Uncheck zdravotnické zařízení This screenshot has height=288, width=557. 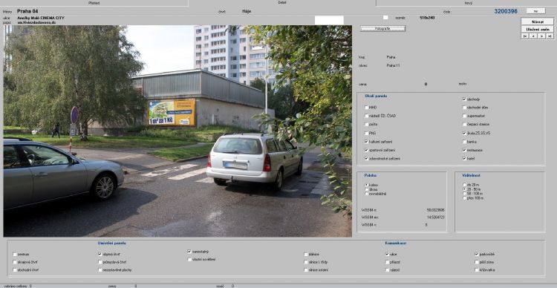[367, 158]
